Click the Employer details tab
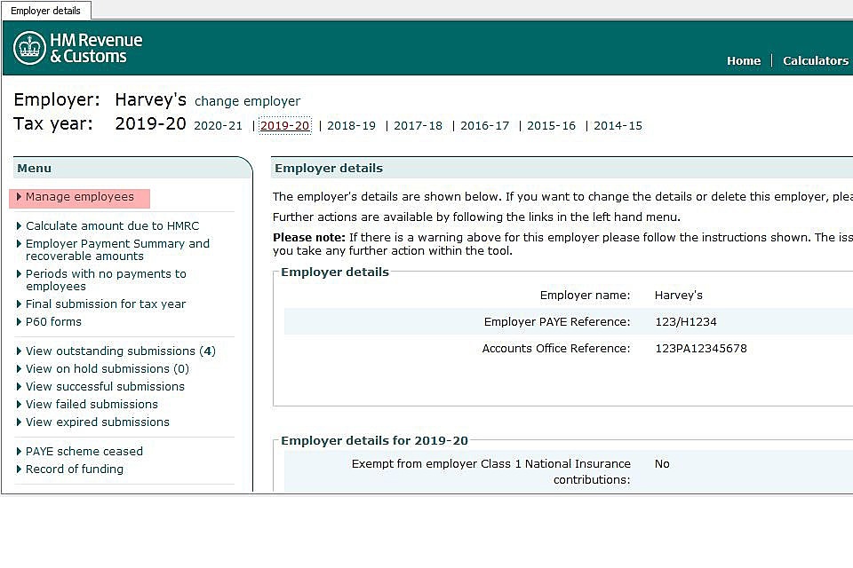 45,11
